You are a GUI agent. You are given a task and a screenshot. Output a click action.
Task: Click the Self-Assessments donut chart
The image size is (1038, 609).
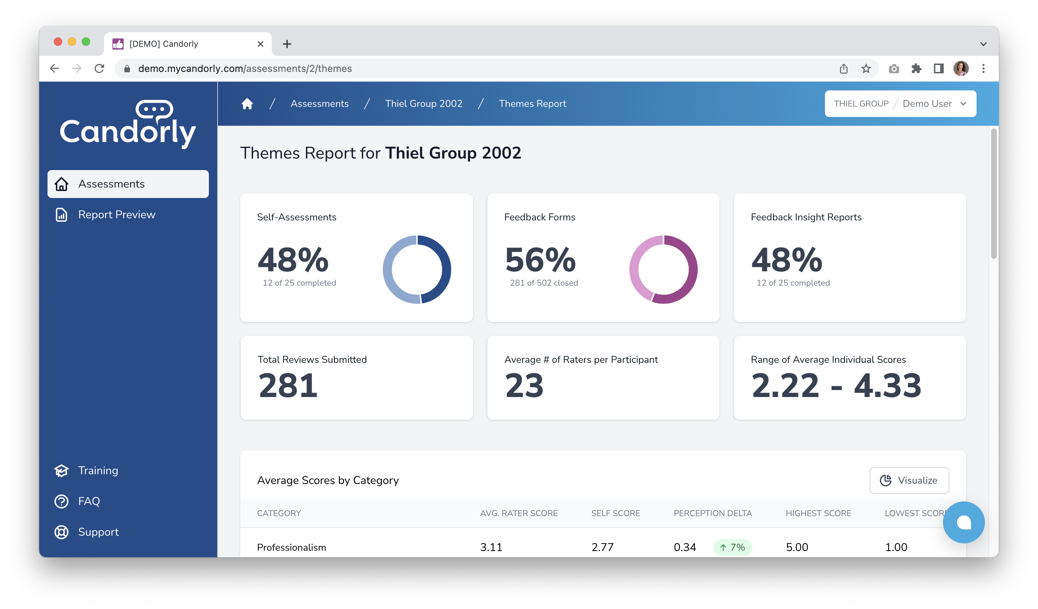coord(417,269)
